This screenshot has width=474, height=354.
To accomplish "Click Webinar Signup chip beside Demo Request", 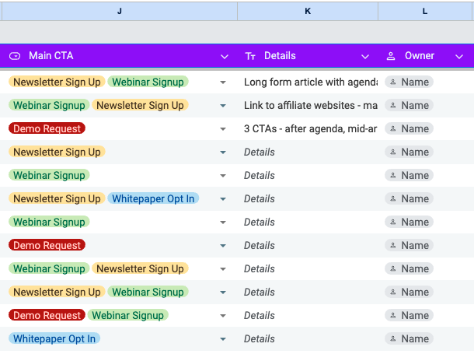I will tap(128, 315).
